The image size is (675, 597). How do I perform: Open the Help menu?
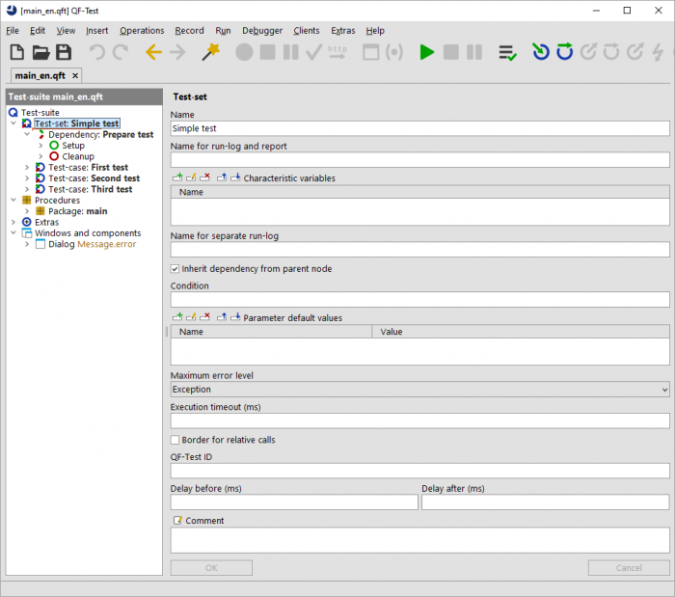pyautogui.click(x=375, y=31)
